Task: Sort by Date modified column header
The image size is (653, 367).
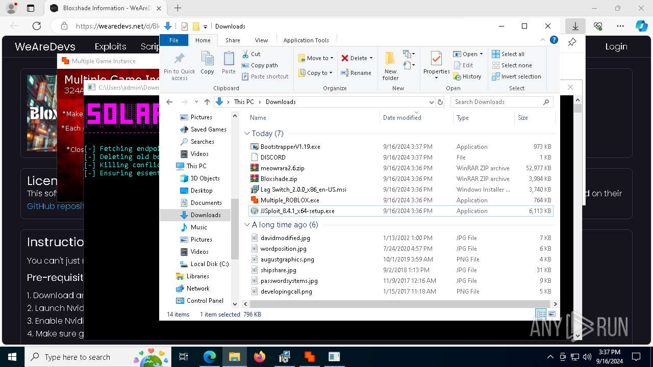Action: (416, 117)
